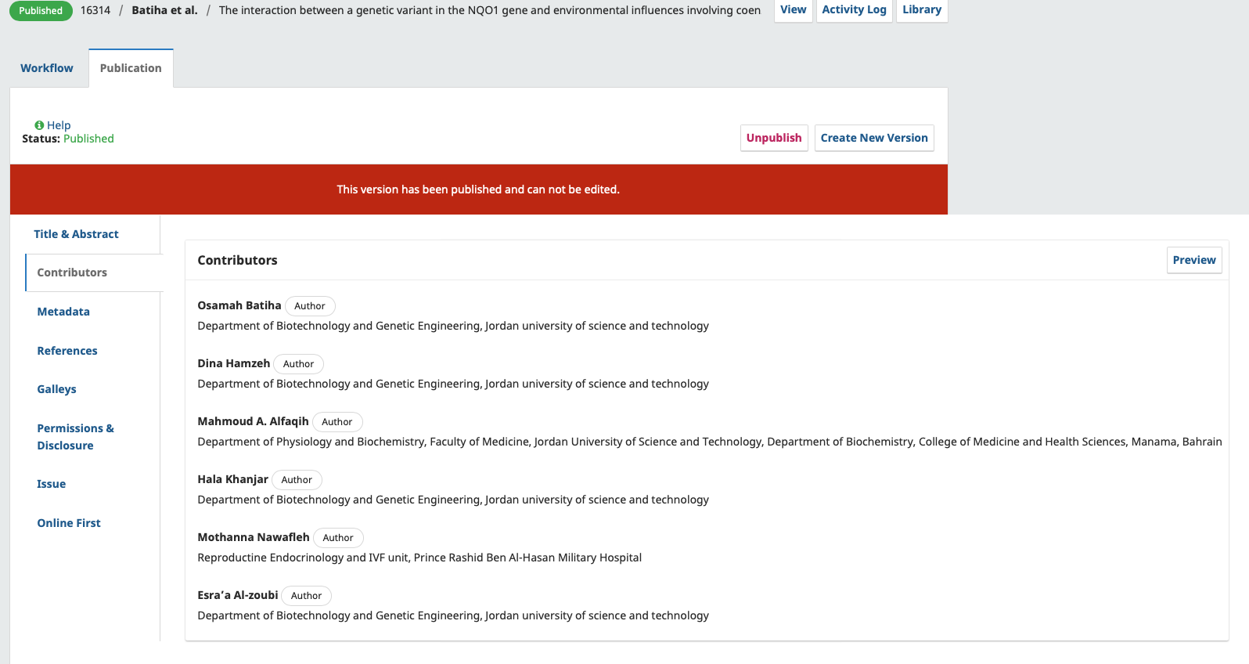Open the Online First section

[69, 523]
